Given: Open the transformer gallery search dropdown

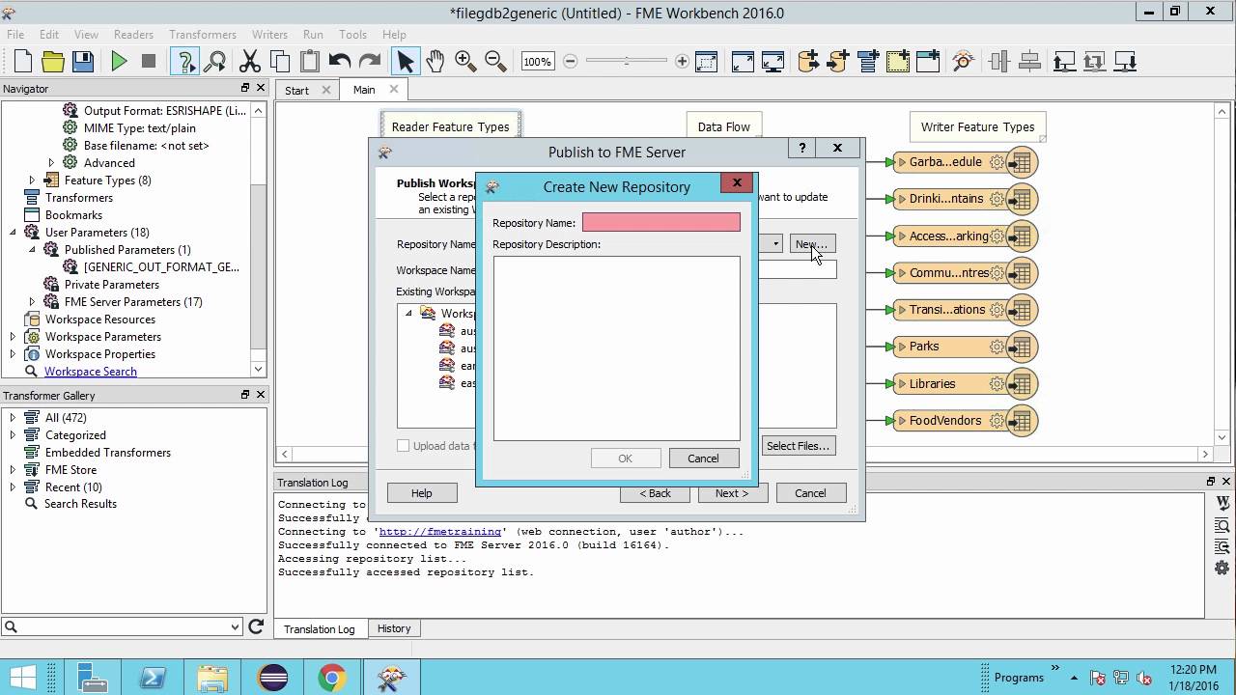Looking at the screenshot, I should (235, 627).
